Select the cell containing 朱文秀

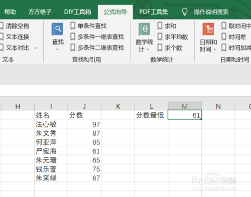pyautogui.click(x=51, y=133)
